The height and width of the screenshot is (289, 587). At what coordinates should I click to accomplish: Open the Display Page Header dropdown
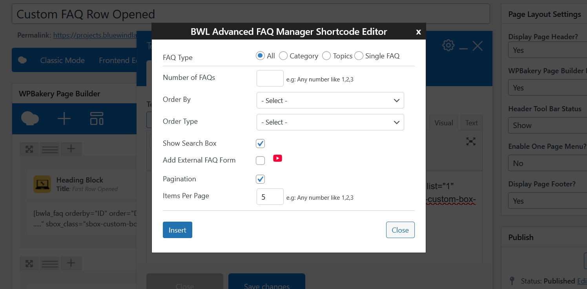pyautogui.click(x=548, y=50)
